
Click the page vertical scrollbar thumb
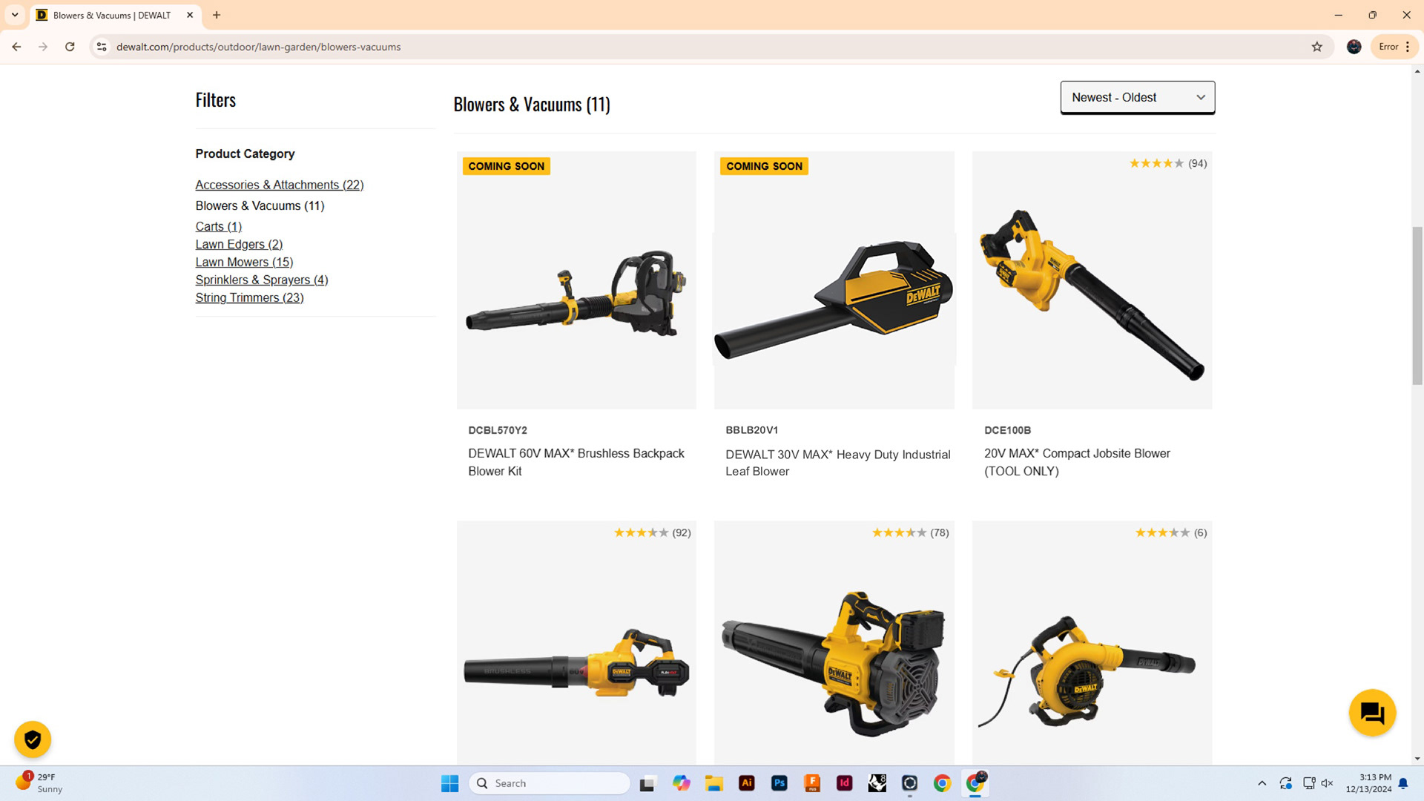pyautogui.click(x=1417, y=306)
